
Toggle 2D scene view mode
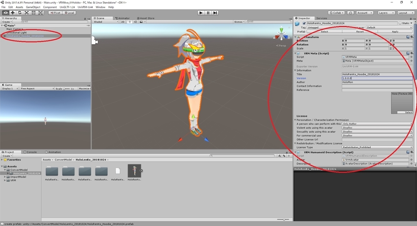click(123, 22)
